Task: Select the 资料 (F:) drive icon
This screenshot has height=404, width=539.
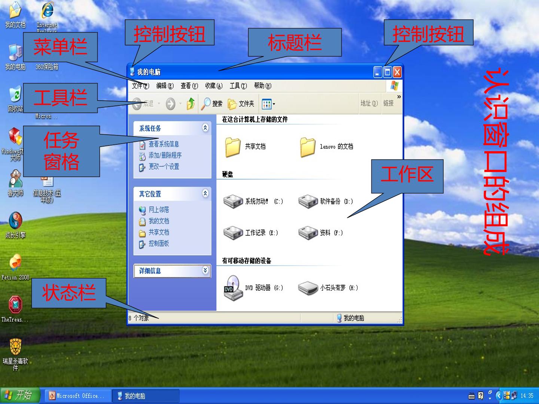Action: click(308, 233)
